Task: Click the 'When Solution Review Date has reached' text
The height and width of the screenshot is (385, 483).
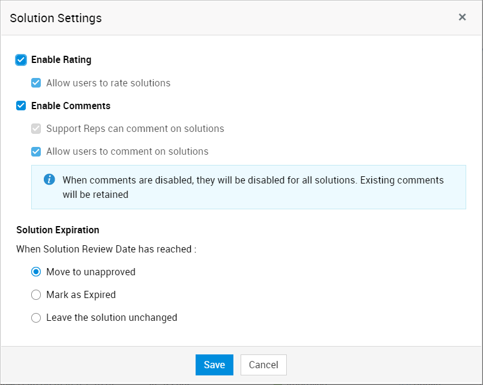Action: (106, 249)
